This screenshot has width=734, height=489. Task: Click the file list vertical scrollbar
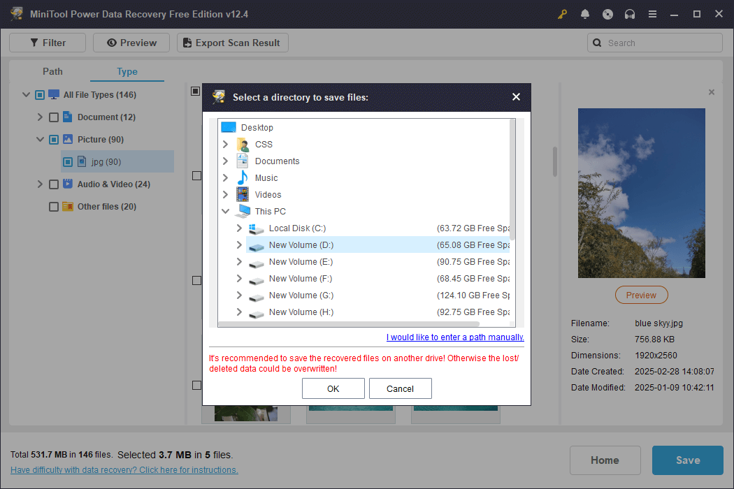coord(555,162)
